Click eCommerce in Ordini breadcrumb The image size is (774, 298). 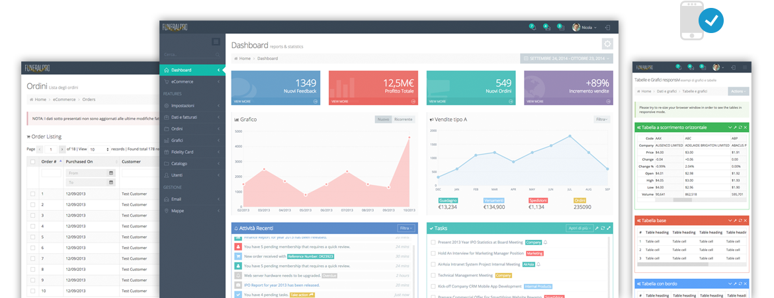[x=65, y=99]
